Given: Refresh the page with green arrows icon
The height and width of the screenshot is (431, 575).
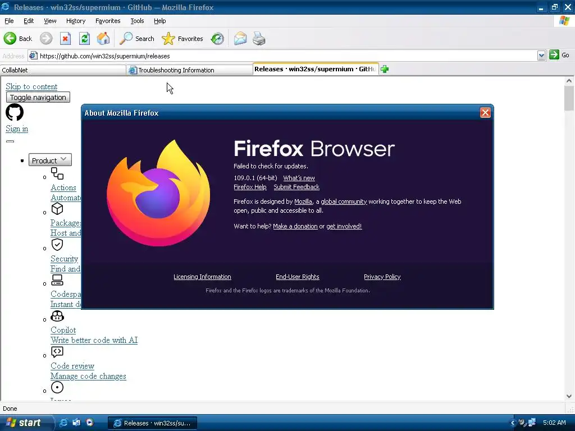Looking at the screenshot, I should point(84,39).
